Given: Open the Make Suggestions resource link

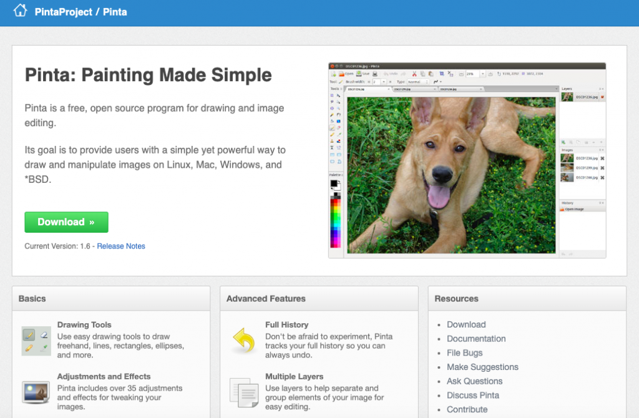Looking at the screenshot, I should point(482,367).
